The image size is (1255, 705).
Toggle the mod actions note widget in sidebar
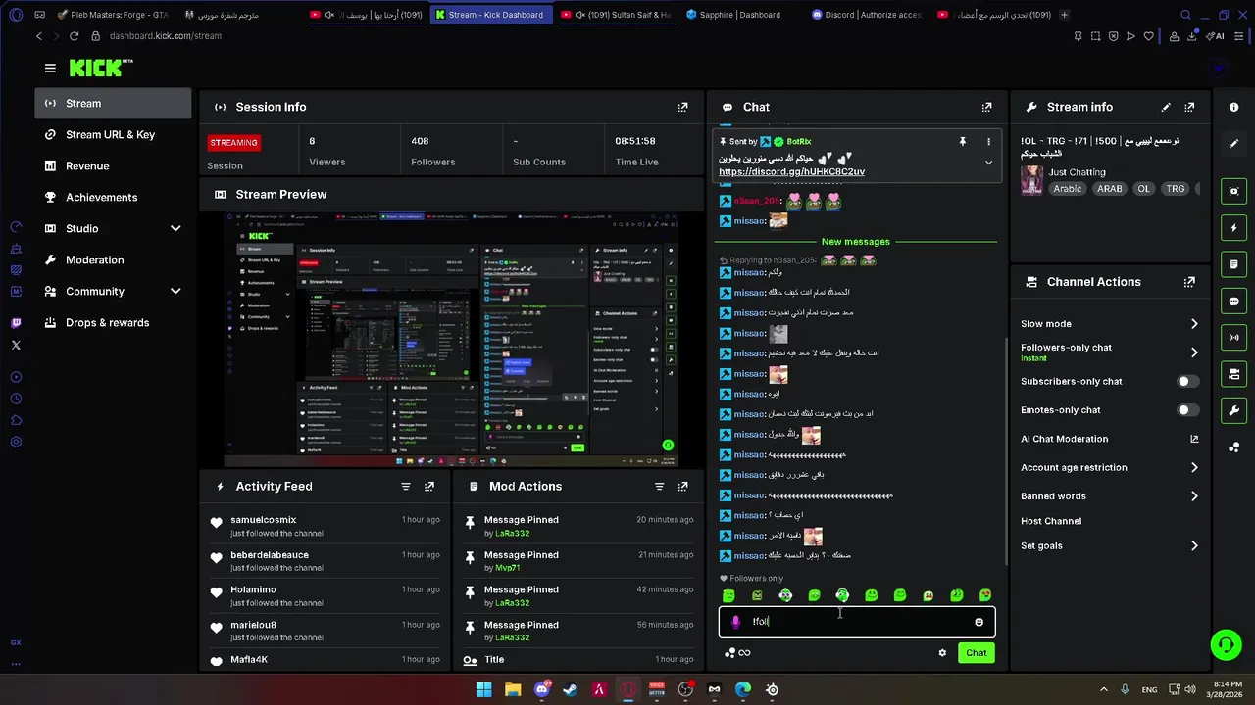pos(1234,264)
